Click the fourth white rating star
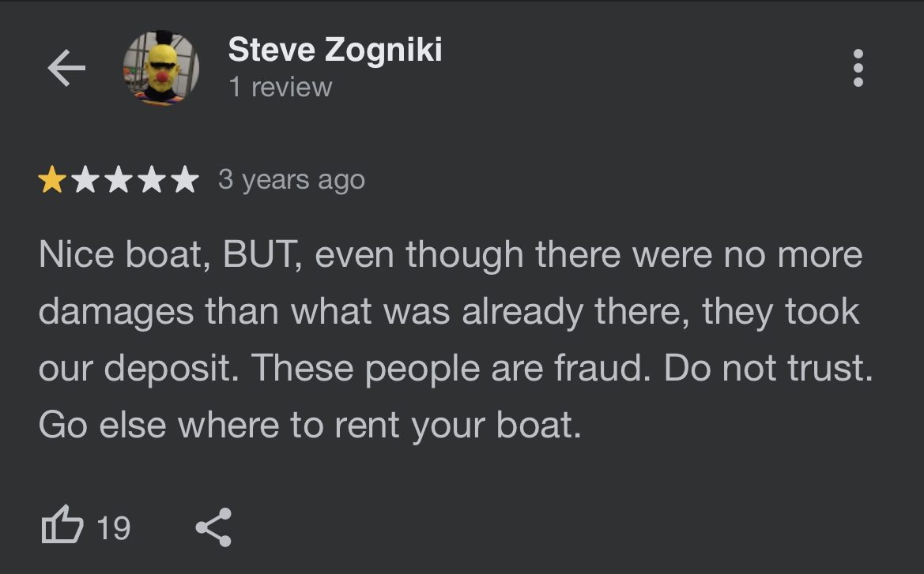This screenshot has height=574, width=924. (x=152, y=179)
